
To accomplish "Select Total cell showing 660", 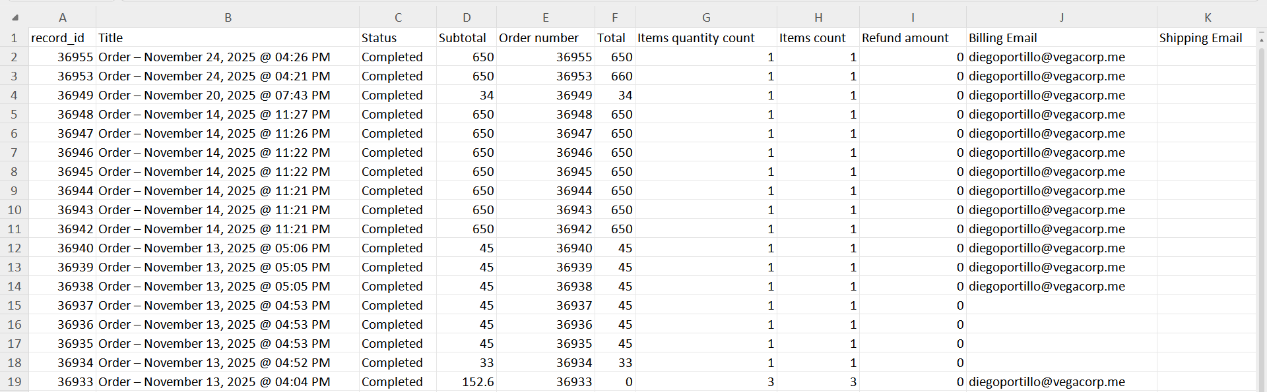I will [614, 76].
